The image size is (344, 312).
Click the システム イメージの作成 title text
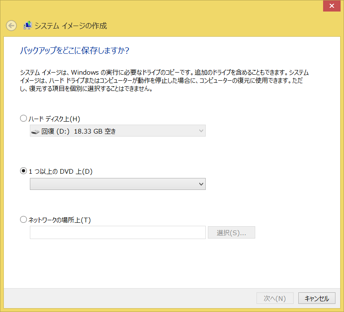[71, 26]
